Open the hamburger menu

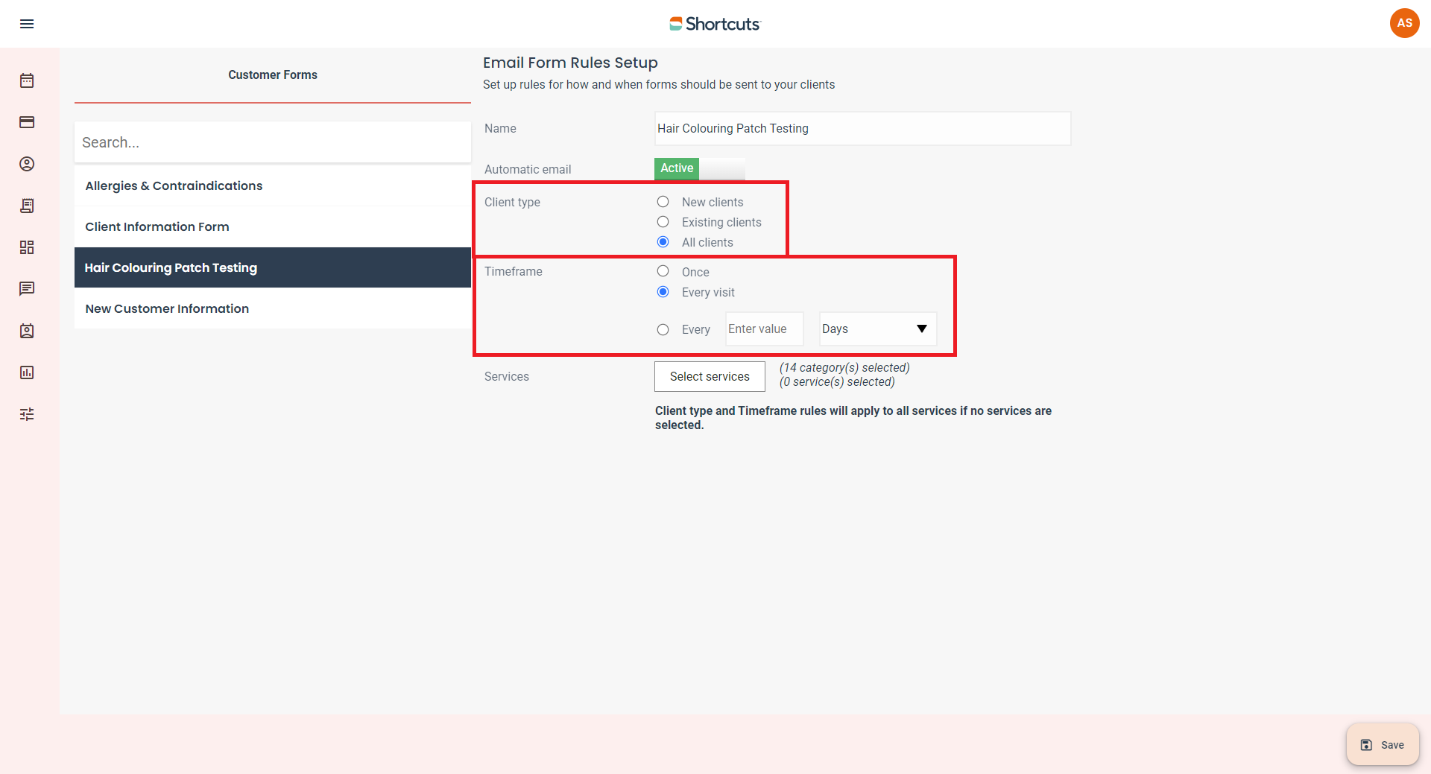click(x=27, y=24)
